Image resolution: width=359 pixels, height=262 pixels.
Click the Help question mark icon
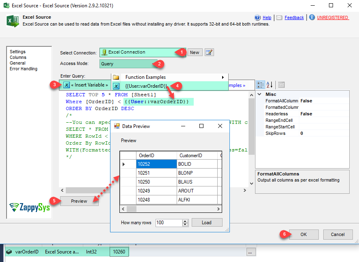257,17
